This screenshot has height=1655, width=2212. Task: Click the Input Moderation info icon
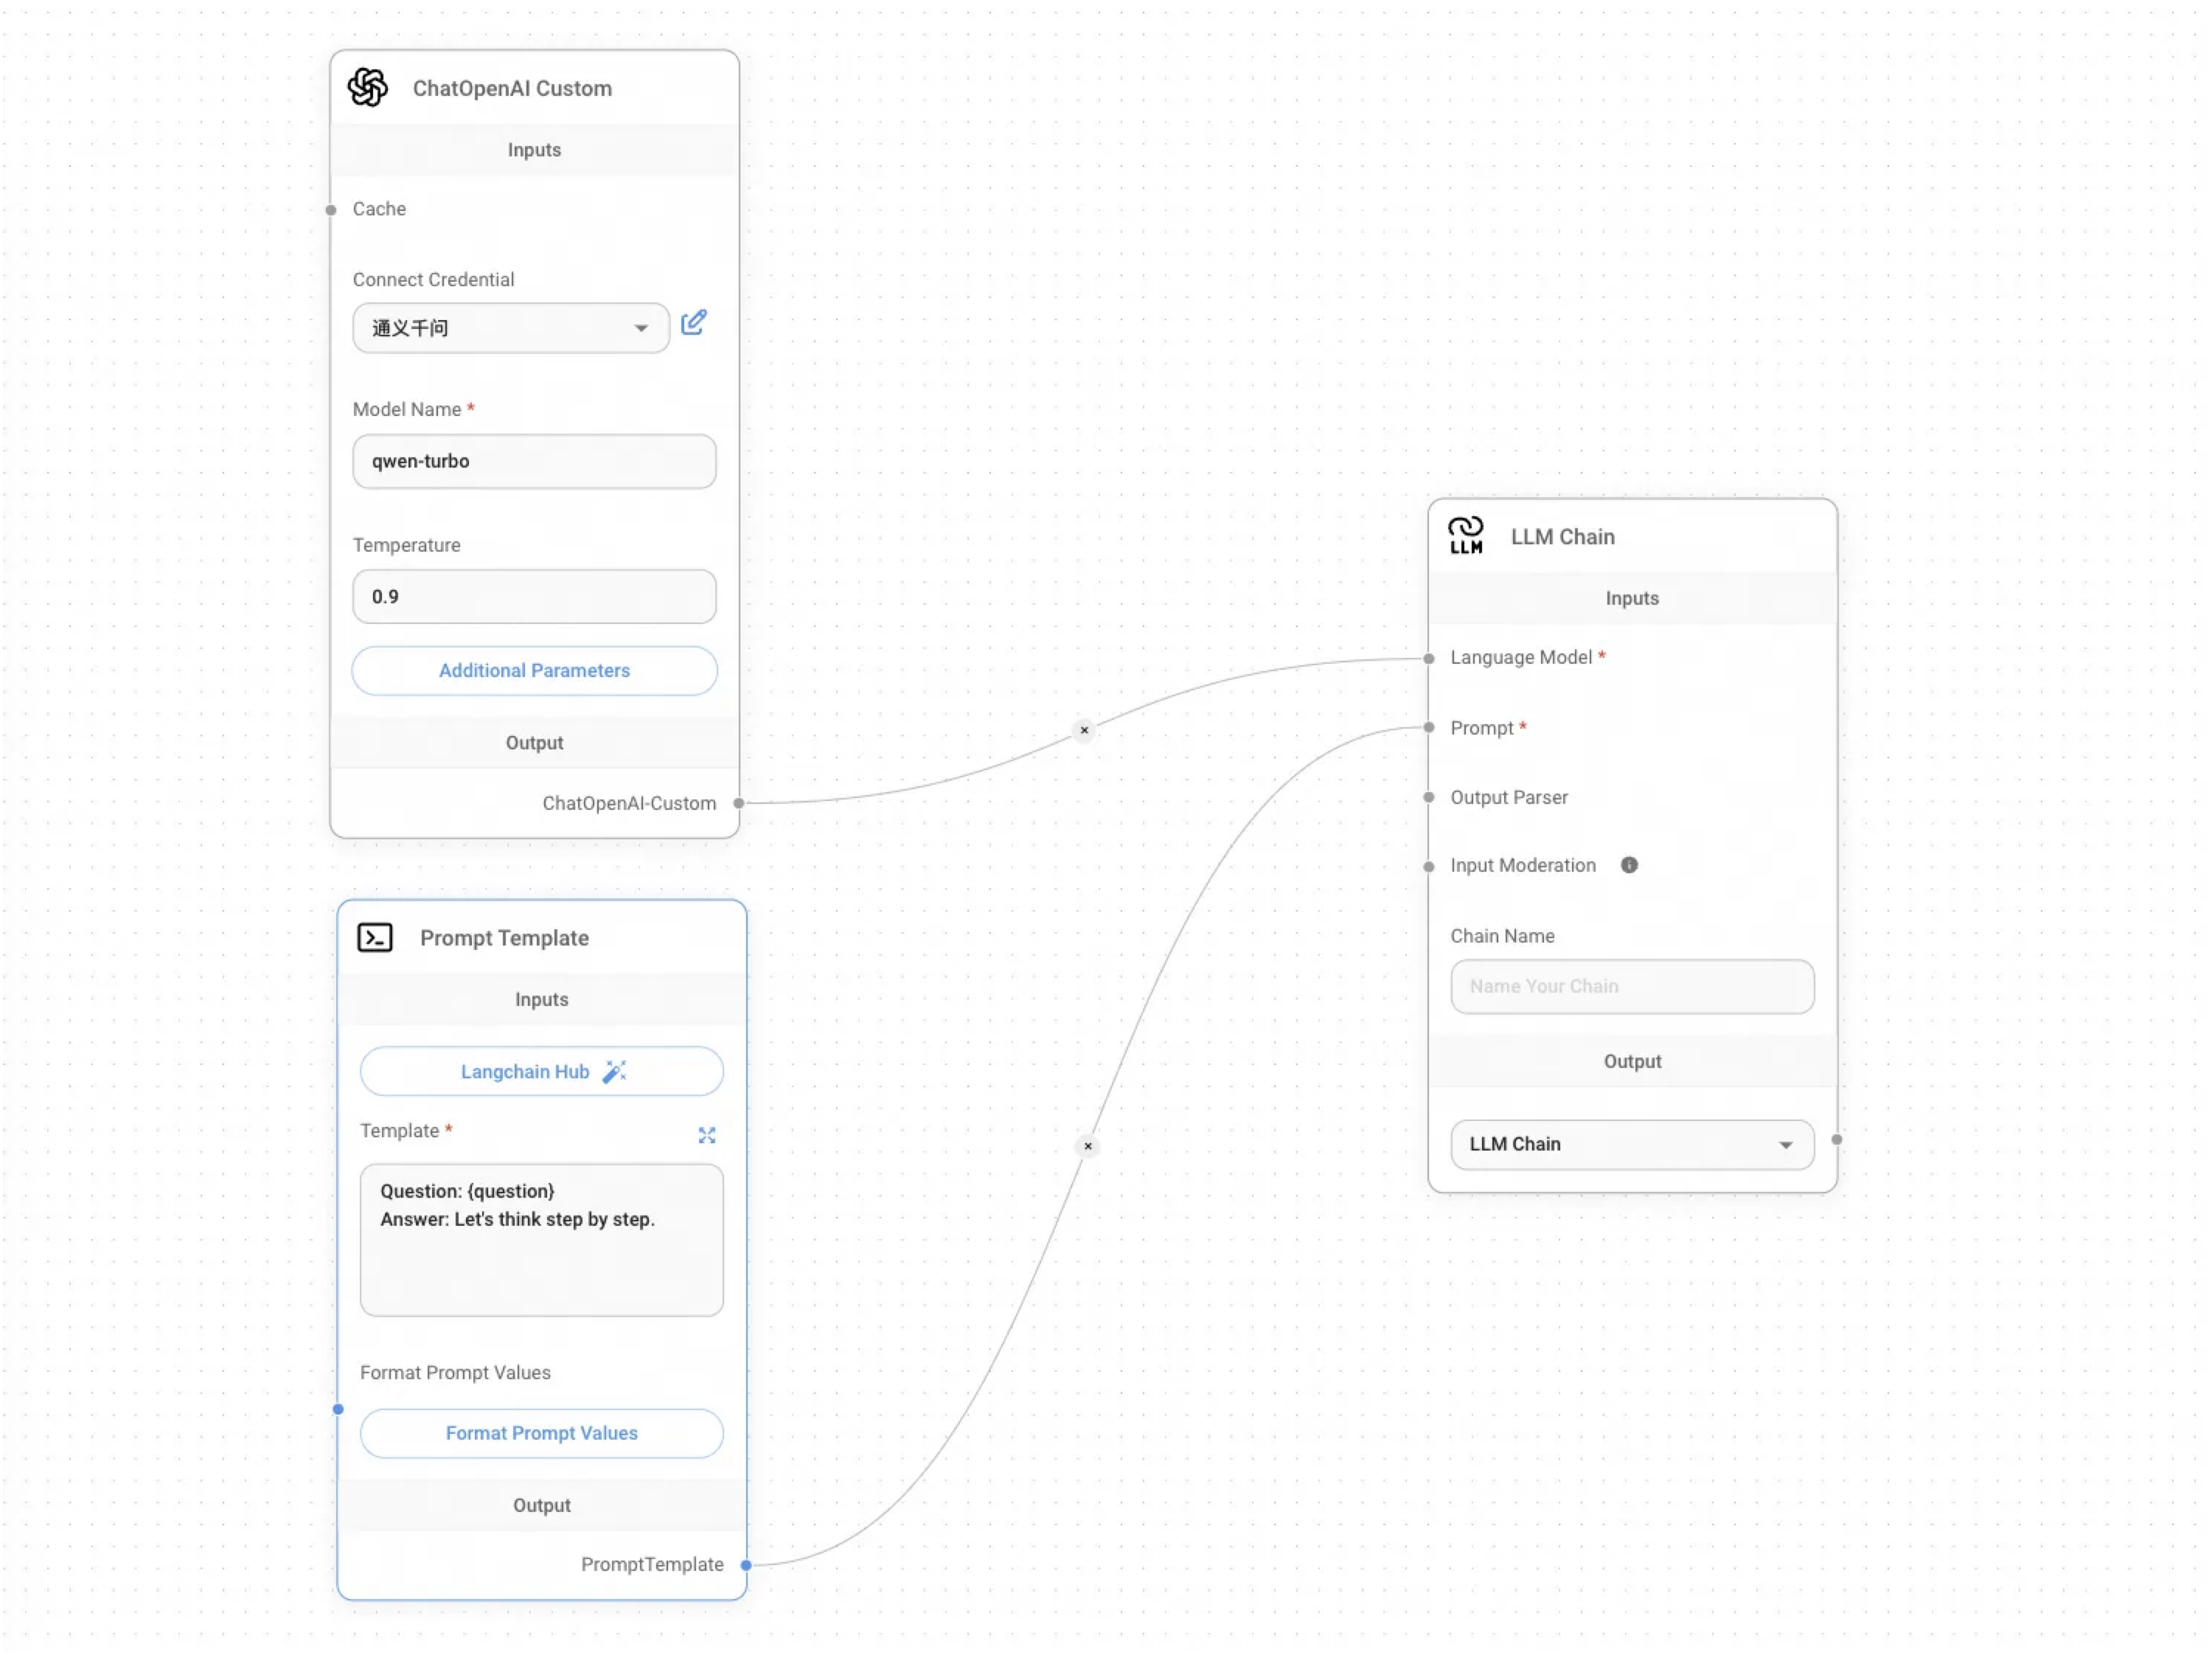(1629, 865)
